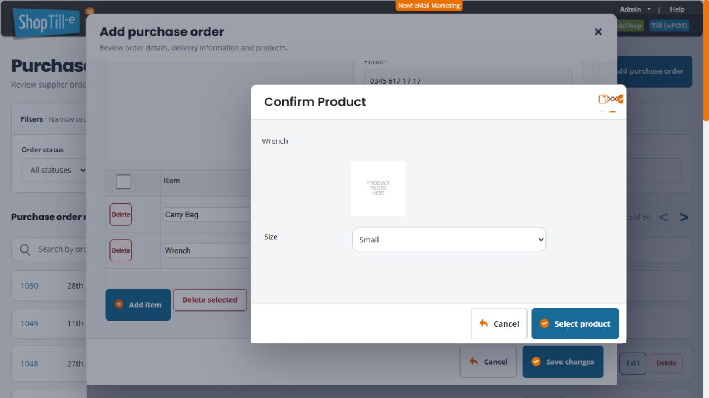The image size is (709, 398).
Task: Cancel the Confirm Product dialog
Action: pos(499,324)
